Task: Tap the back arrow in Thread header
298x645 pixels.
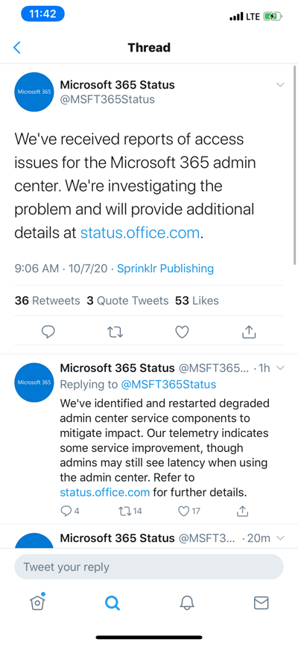Action: click(17, 48)
